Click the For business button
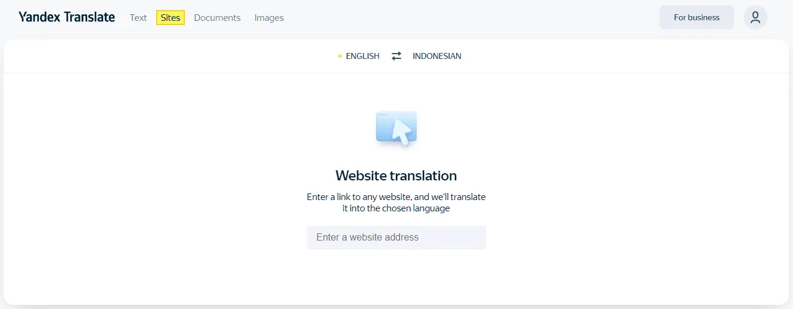793x309 pixels. 696,17
